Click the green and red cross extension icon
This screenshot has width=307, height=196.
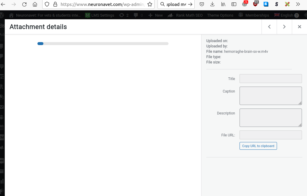(x=287, y=4)
